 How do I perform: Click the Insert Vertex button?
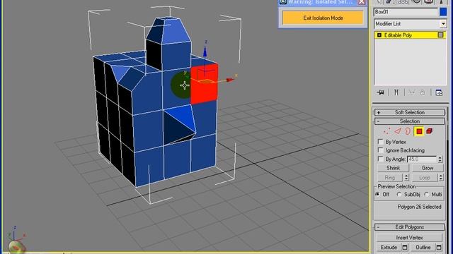pyautogui.click(x=409, y=238)
